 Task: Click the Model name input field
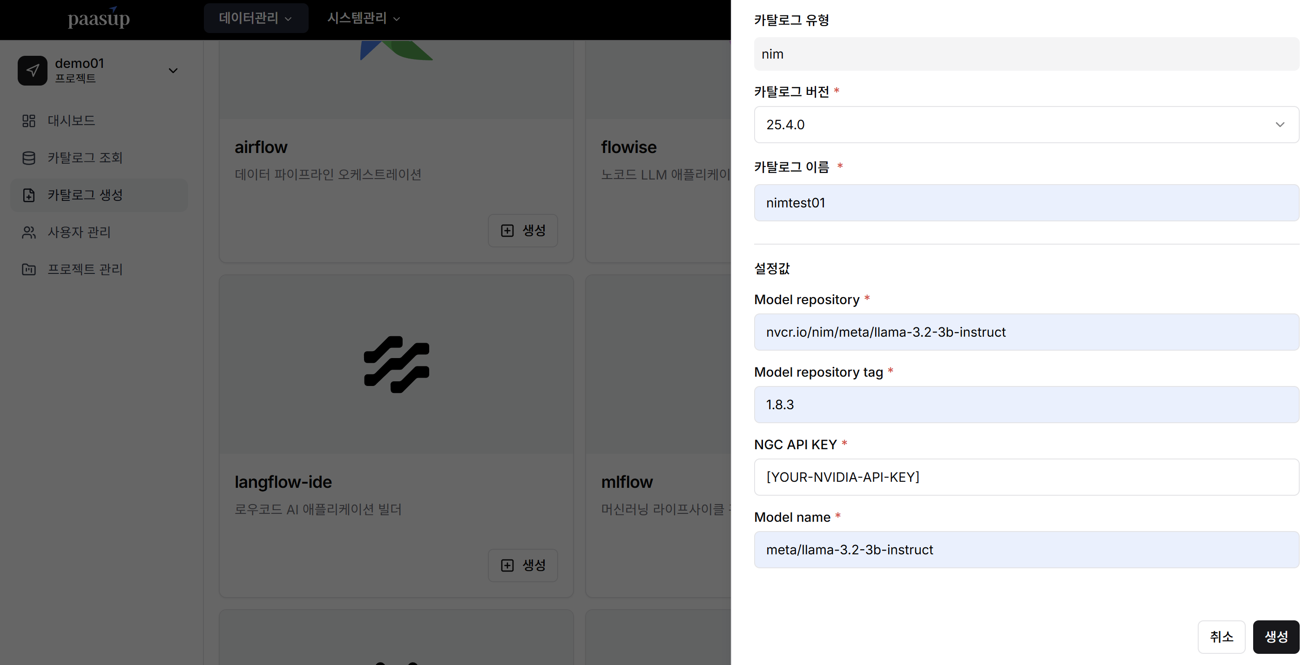pos(1026,549)
